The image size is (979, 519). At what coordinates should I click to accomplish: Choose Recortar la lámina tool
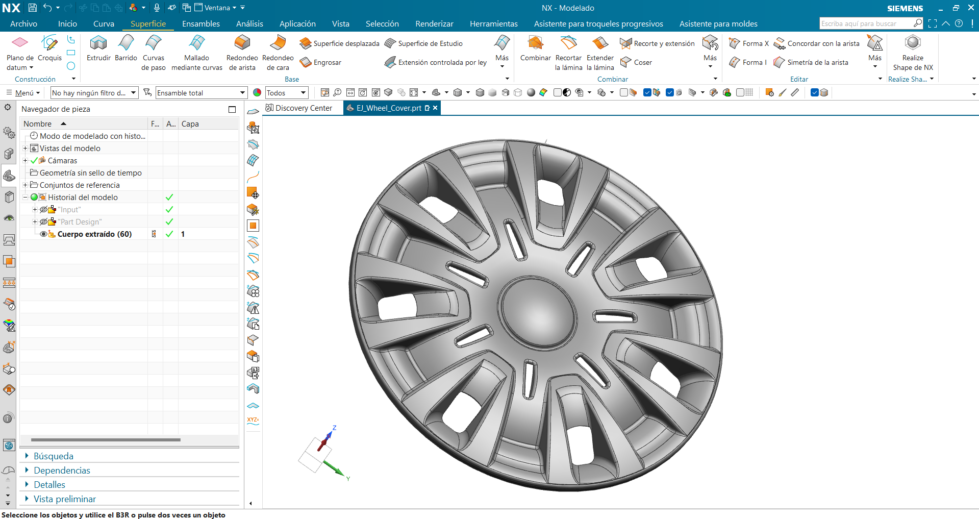[568, 53]
